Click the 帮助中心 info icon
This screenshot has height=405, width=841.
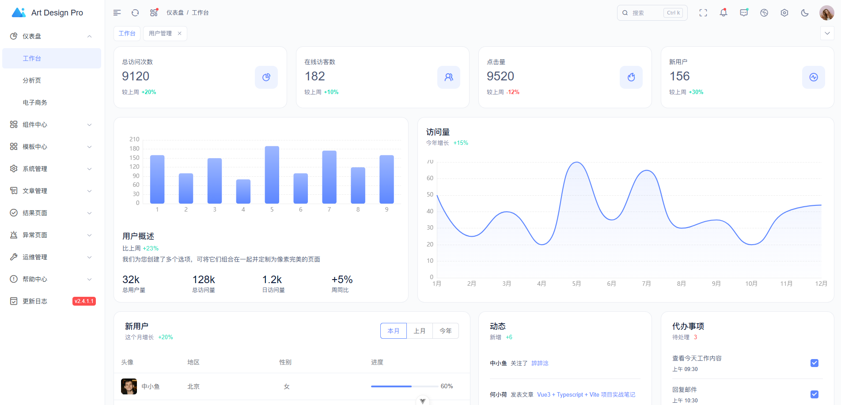pos(14,279)
